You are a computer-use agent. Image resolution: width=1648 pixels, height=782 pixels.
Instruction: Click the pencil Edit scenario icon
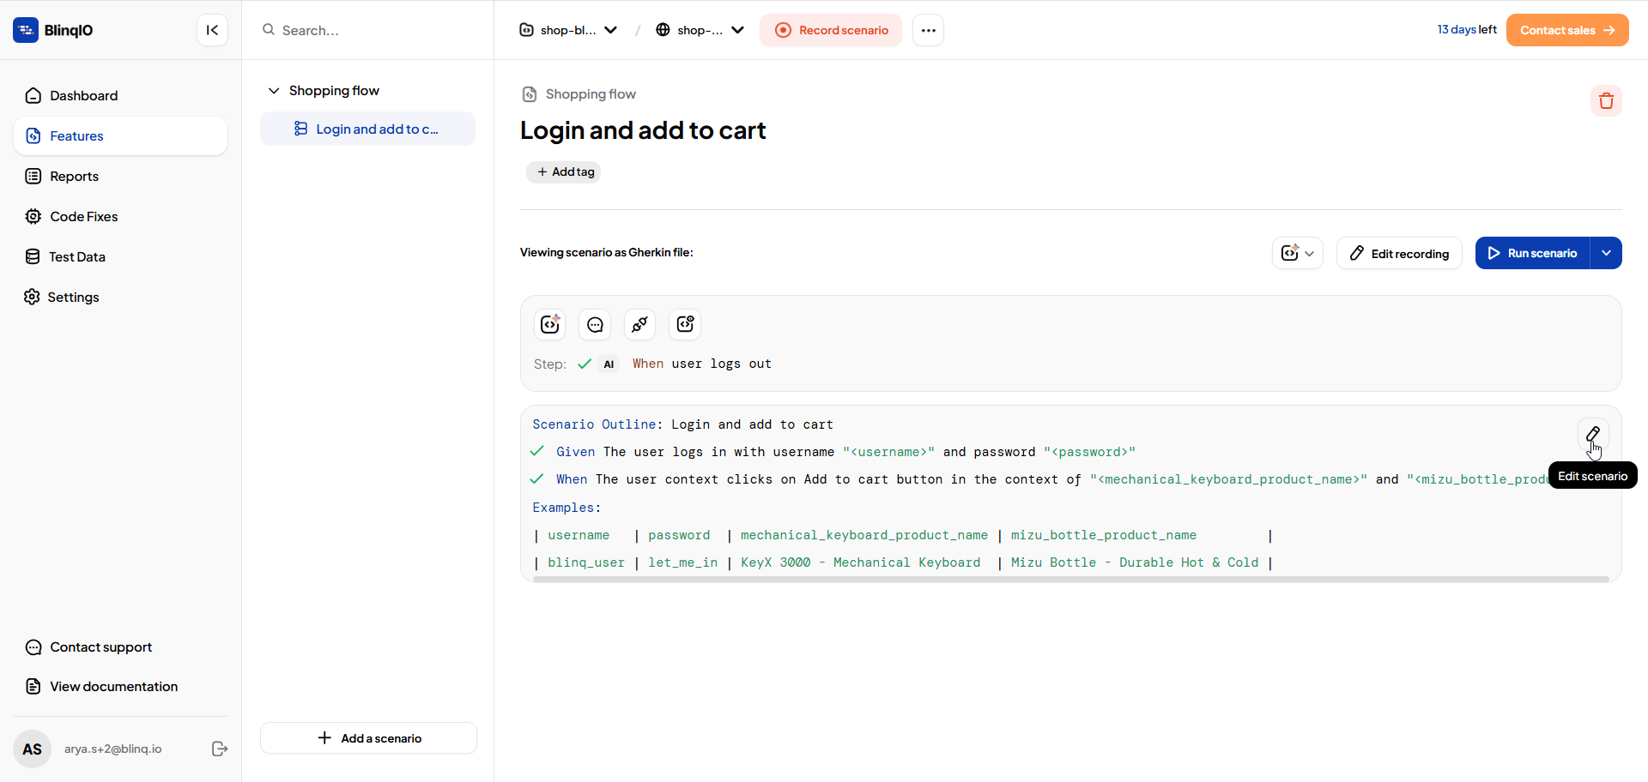(1593, 434)
